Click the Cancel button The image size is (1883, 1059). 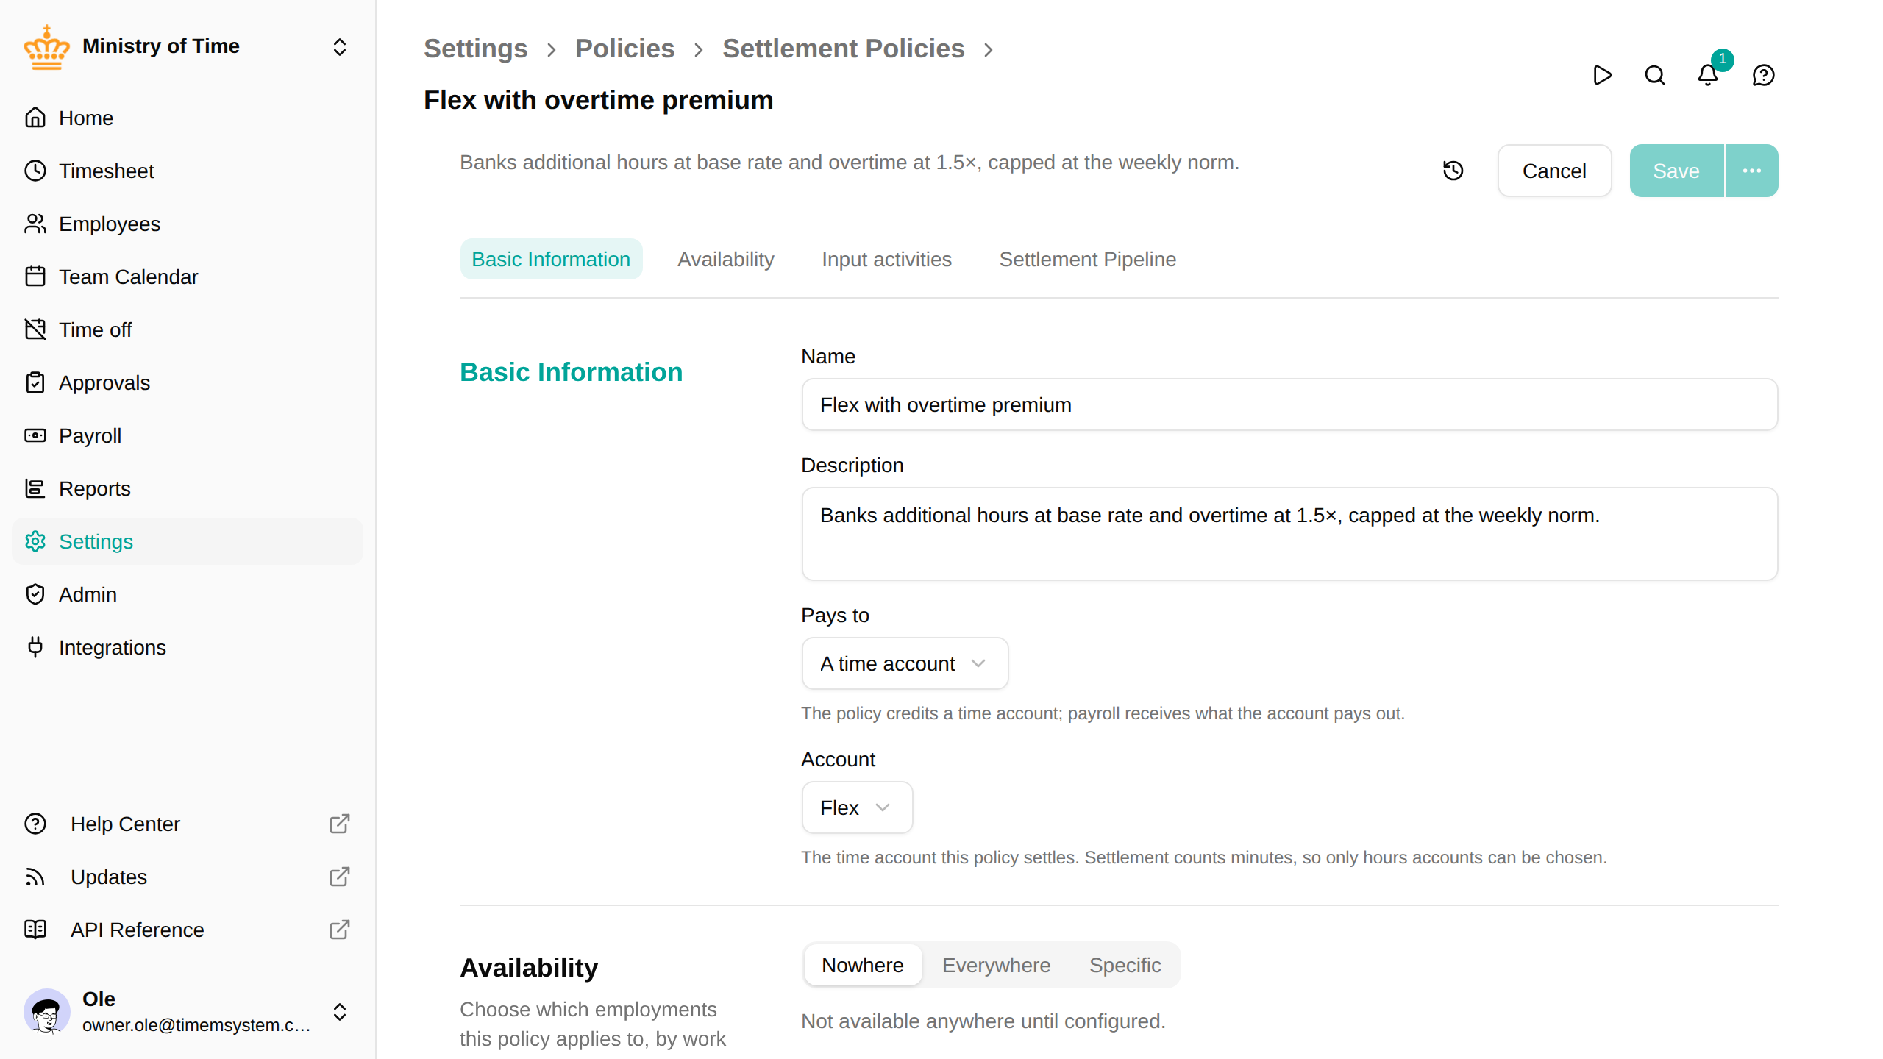click(x=1554, y=171)
